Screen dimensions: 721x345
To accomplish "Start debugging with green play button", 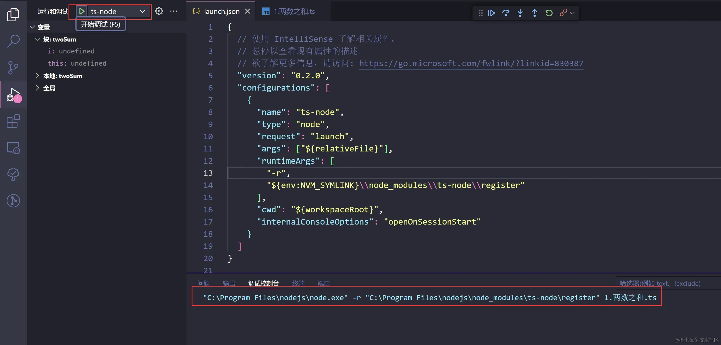I will [x=82, y=11].
